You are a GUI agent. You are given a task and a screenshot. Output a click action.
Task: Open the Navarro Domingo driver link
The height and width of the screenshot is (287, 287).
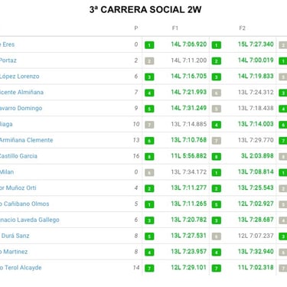point(21,108)
